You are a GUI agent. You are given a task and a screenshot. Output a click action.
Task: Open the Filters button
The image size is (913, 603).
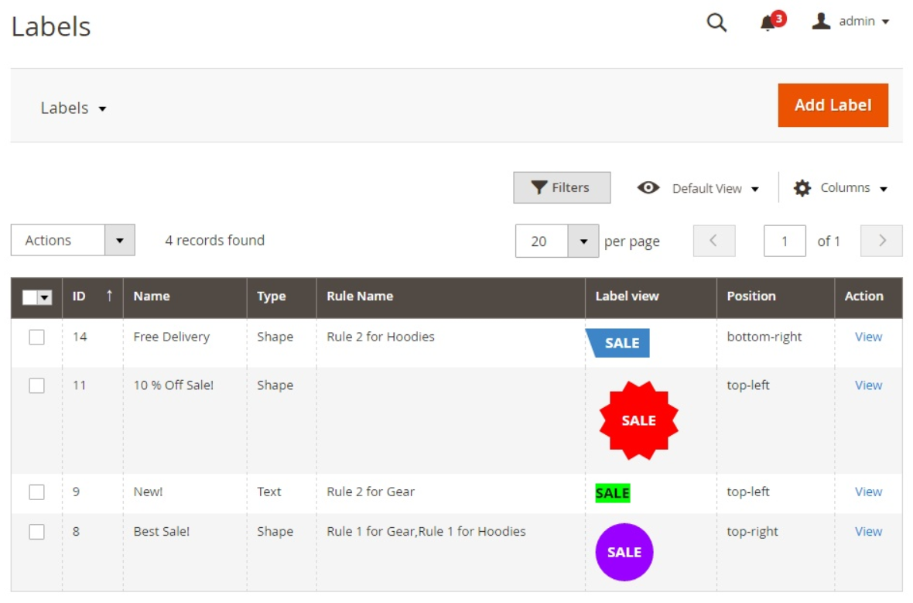[562, 188]
